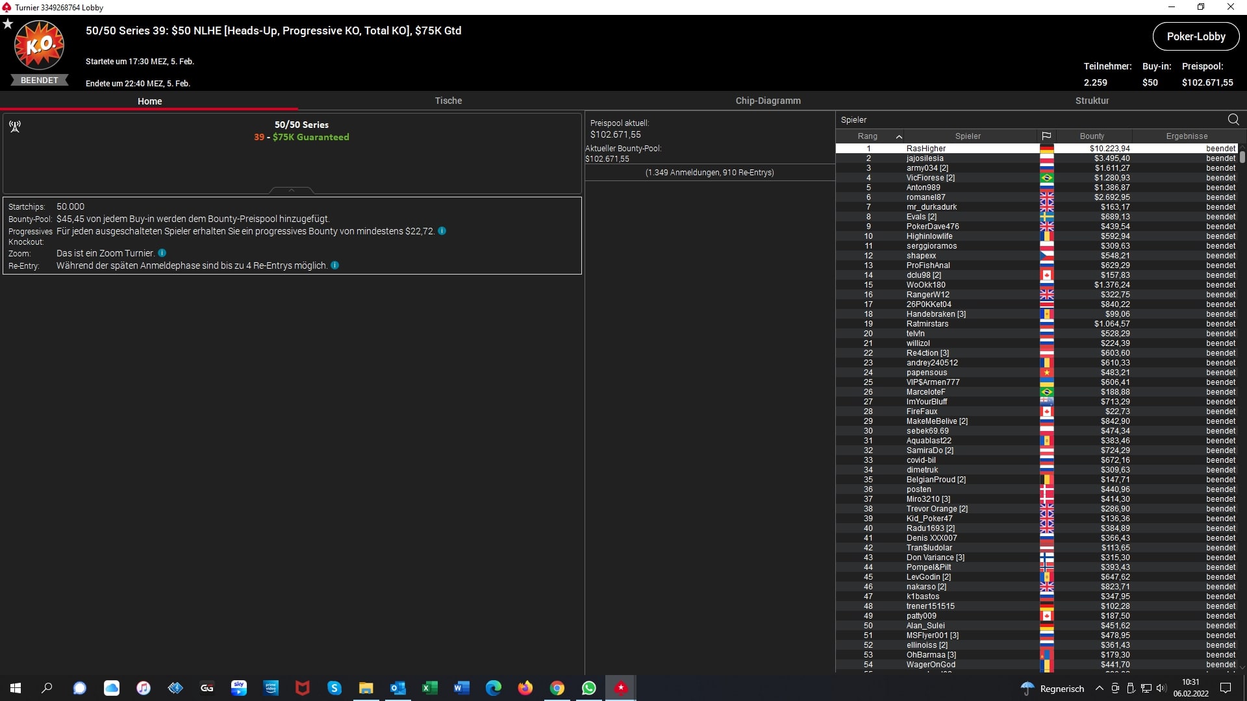Screen dimensions: 1247x701
Task: Open PokerStars icon in Windows taskbar
Action: [621, 688]
